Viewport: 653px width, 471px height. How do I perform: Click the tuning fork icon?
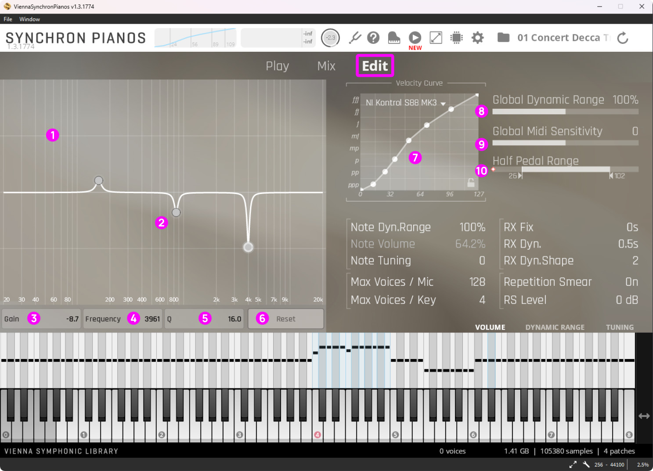pyautogui.click(x=354, y=38)
